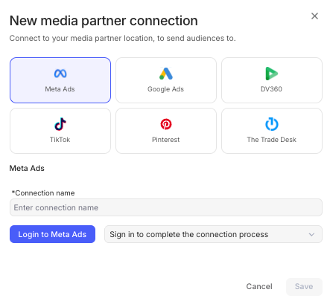
Task: Expand the dropdown chevron arrow
Action: tap(311, 234)
